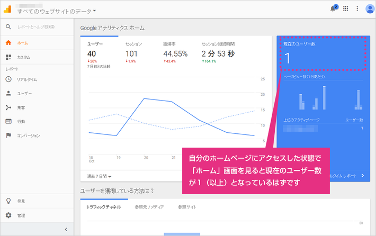
Task: Select the 直帰率 metric tab showing 44.55%
Action: coord(175,53)
